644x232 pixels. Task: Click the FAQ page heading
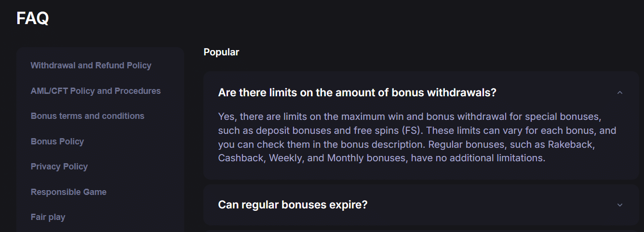[x=32, y=18]
